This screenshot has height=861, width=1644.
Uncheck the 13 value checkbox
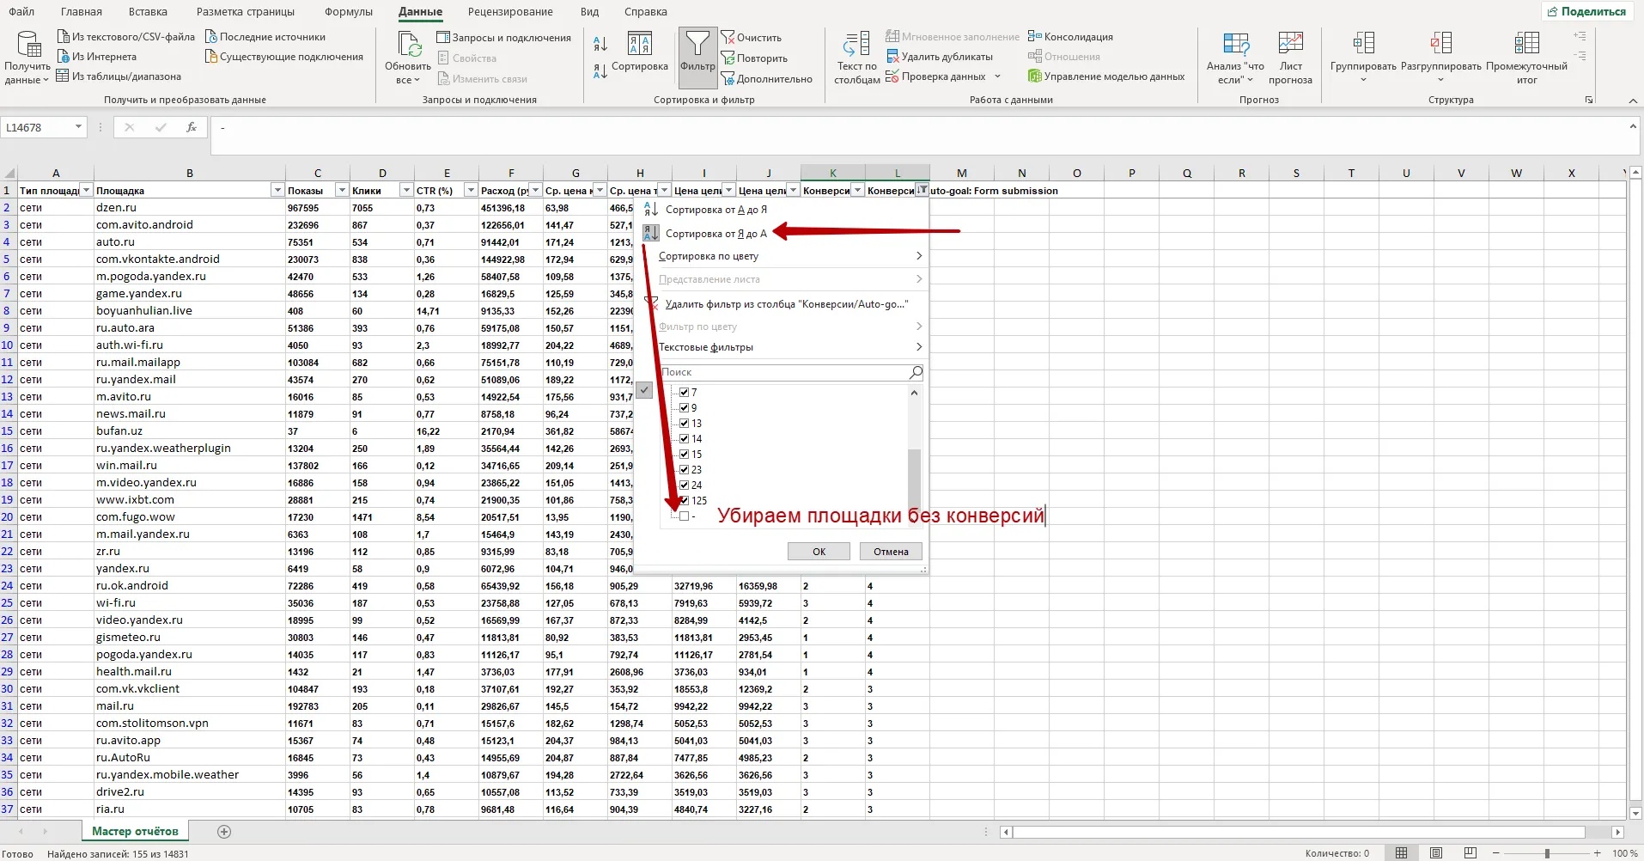[685, 424]
